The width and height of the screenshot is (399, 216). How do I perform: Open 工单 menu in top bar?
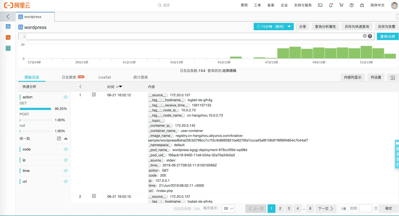pyautogui.click(x=257, y=5)
